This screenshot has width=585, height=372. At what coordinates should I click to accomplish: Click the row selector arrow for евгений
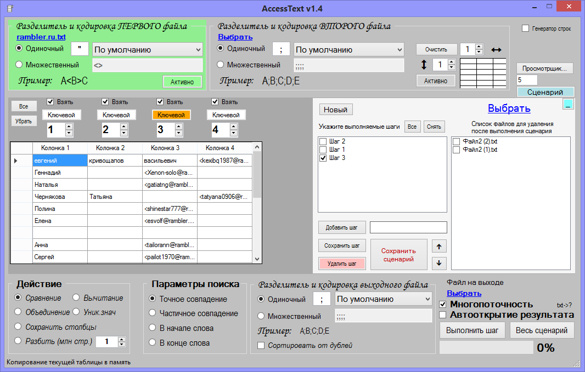[x=16, y=161]
